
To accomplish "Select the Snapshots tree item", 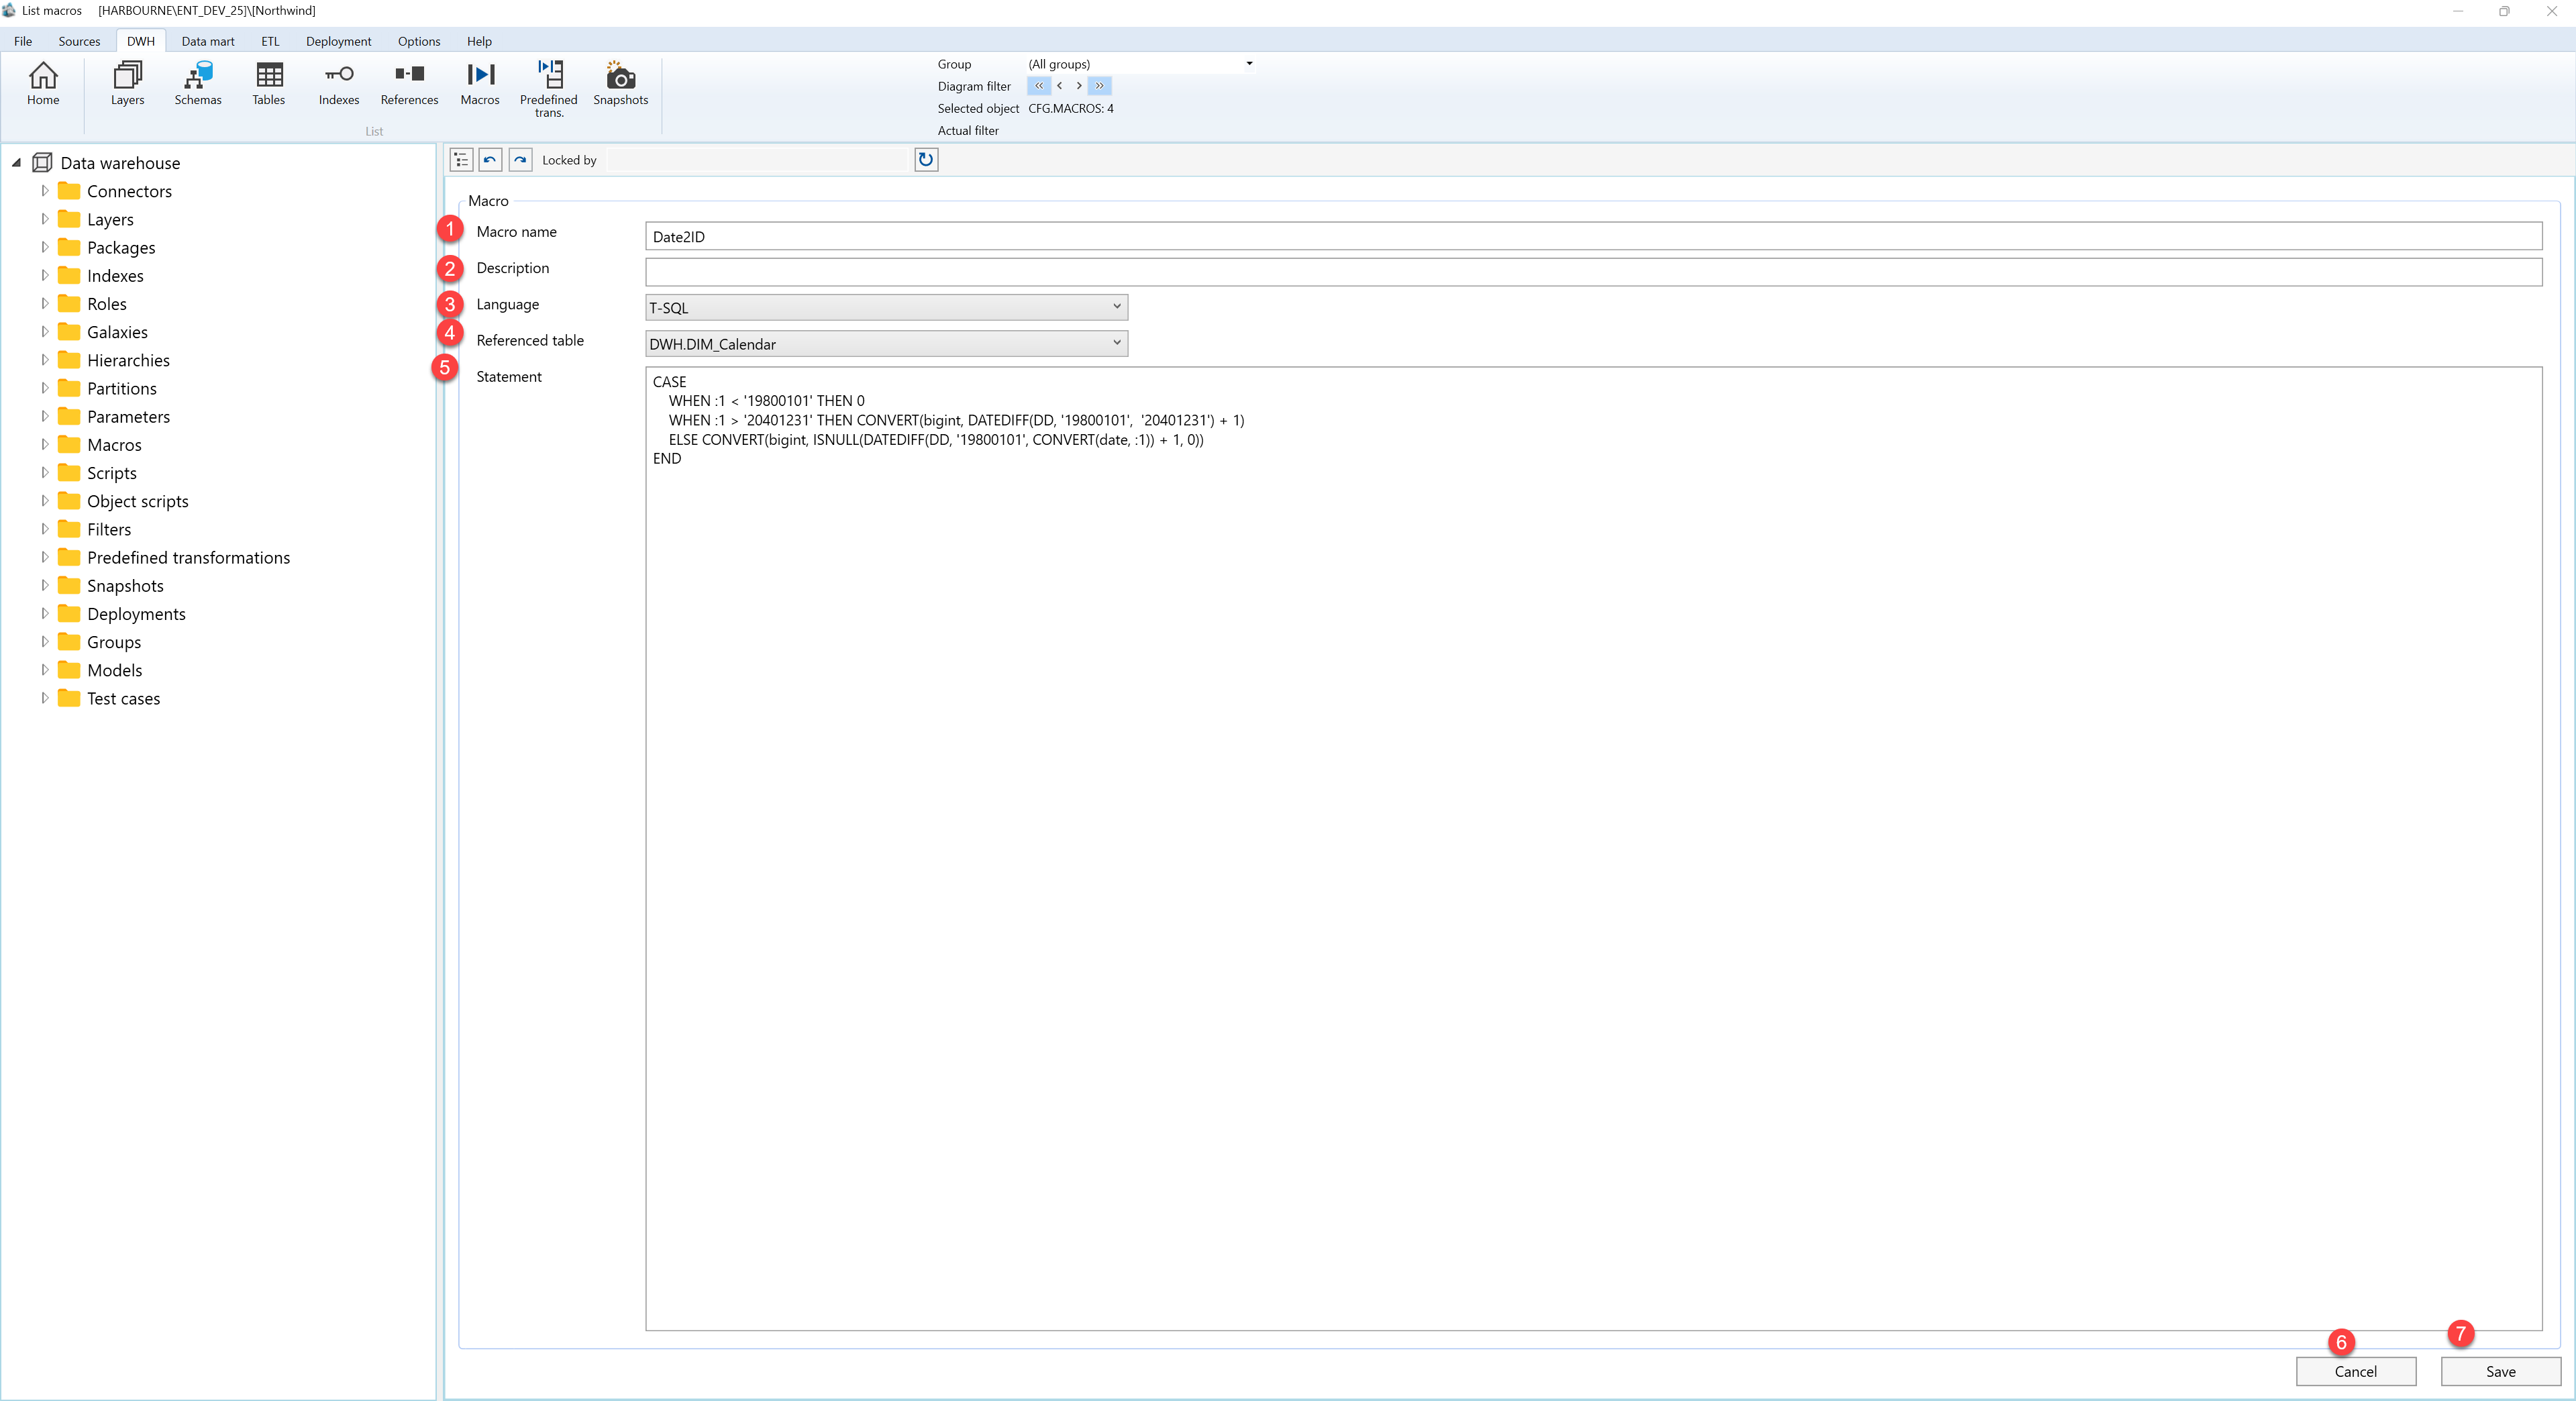I will tap(125, 585).
